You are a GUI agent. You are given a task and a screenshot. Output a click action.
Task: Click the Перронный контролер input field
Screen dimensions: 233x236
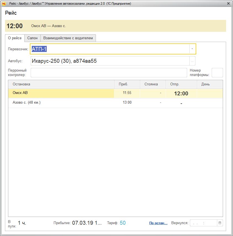[x=109, y=73]
